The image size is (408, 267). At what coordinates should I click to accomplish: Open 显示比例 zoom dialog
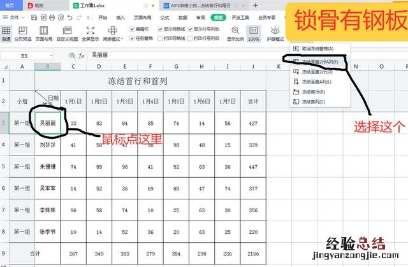235,34
